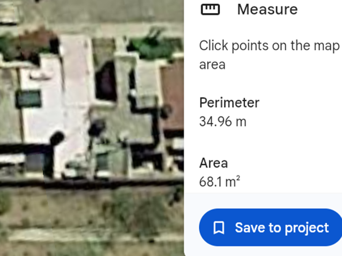
Task: Select the Measure panel heading
Action: pos(267,9)
